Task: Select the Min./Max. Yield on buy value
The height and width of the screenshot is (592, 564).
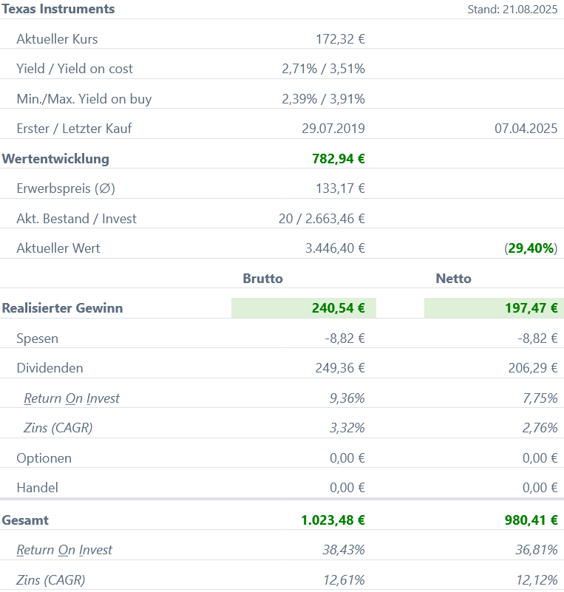Action: tap(323, 99)
